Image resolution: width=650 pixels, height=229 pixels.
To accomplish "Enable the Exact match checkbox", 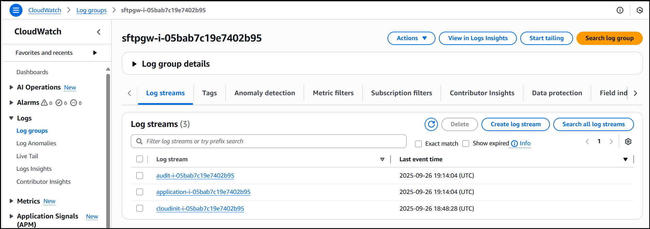I will pos(418,144).
